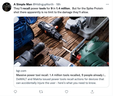
Task: Open the Massive power tool recall headline
Action: tap(61, 75)
